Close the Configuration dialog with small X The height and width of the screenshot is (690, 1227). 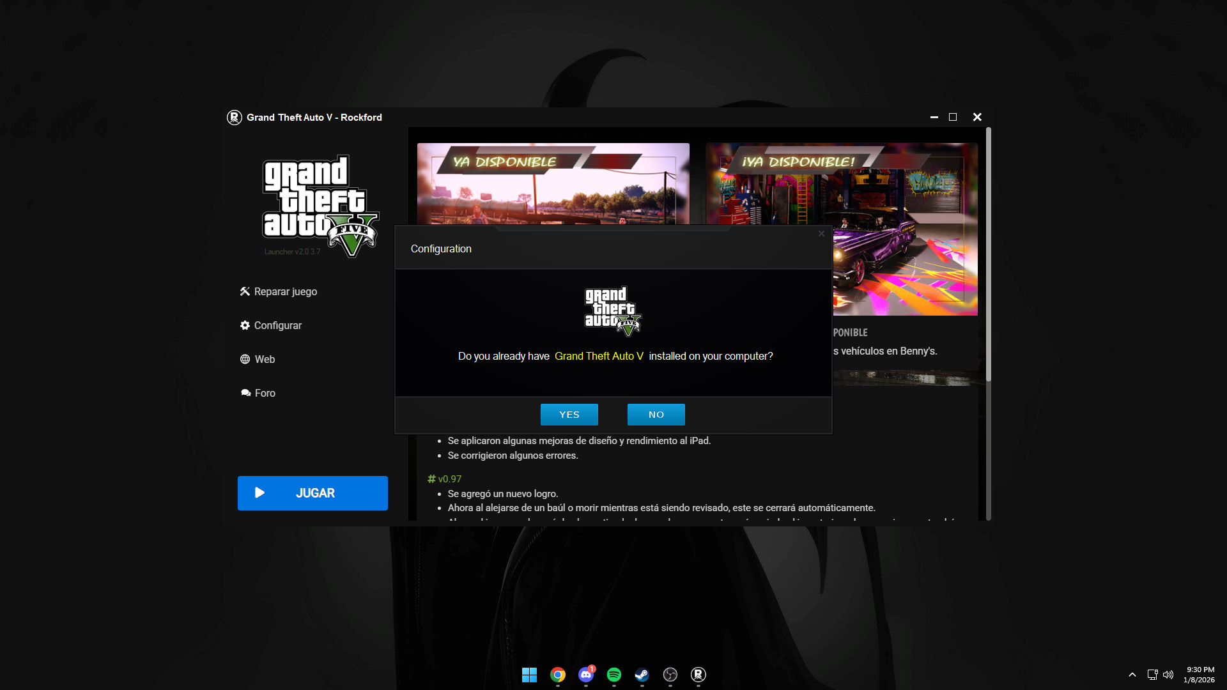click(x=821, y=234)
